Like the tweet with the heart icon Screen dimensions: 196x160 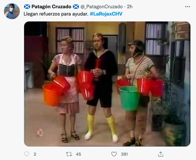pos(114,154)
